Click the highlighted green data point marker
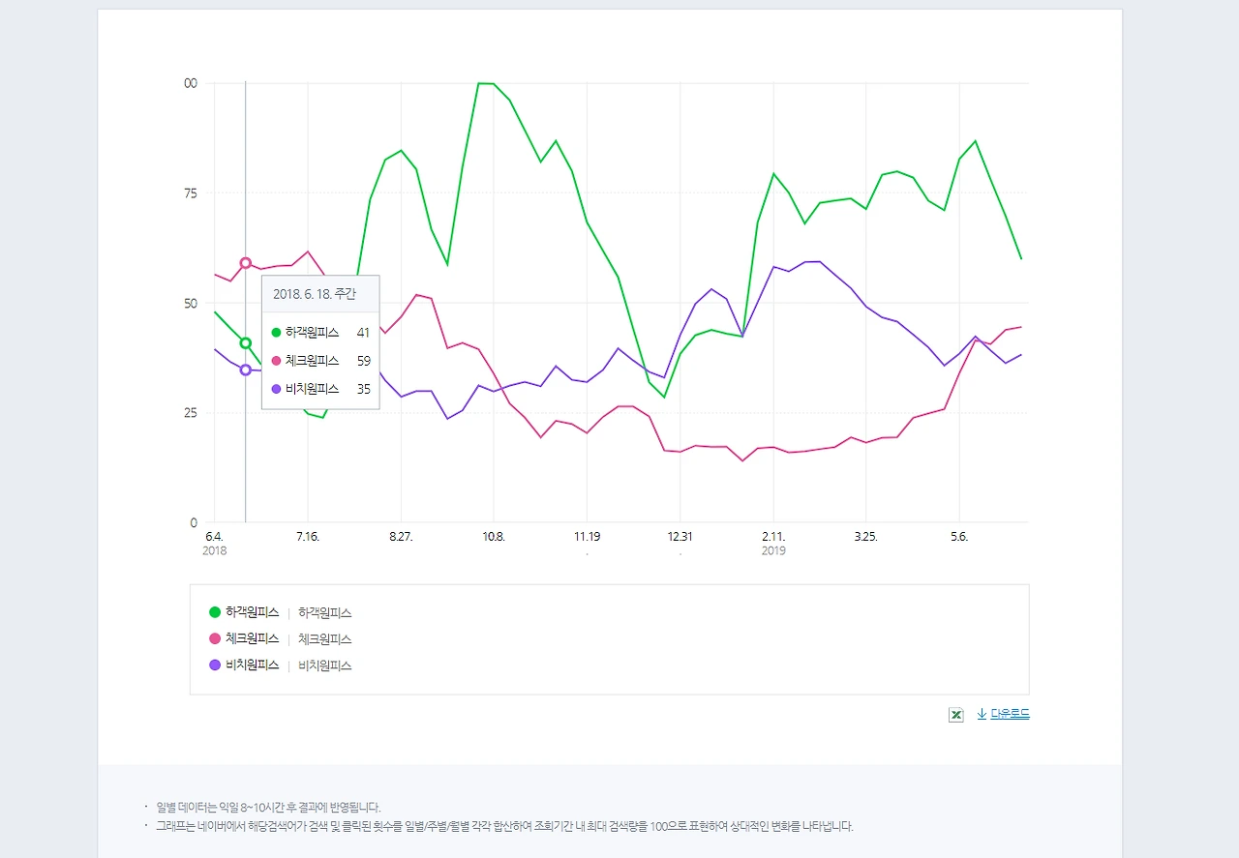The width and height of the screenshot is (1239, 858). coord(245,340)
